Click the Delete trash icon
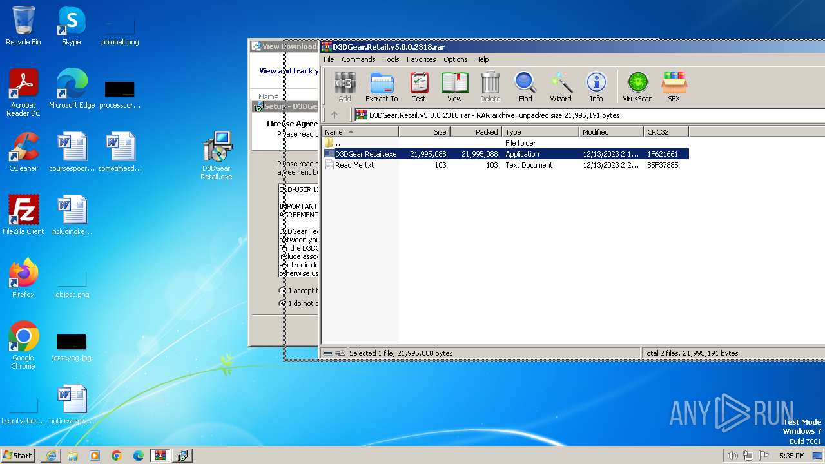Viewport: 825px width, 464px height. [490, 86]
